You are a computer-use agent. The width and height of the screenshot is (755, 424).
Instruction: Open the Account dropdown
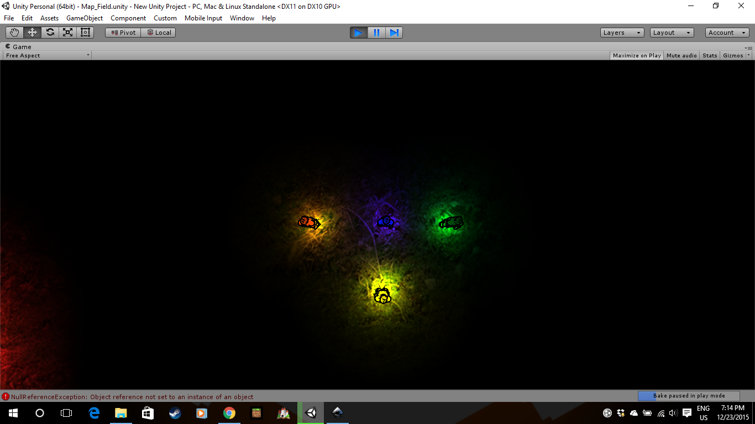[x=727, y=33]
